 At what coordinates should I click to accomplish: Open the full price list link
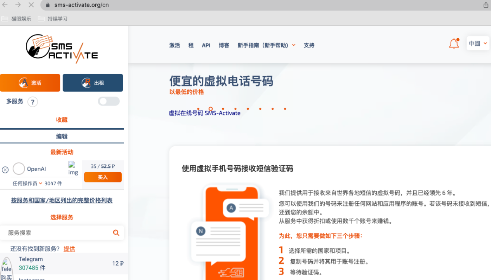(62, 200)
